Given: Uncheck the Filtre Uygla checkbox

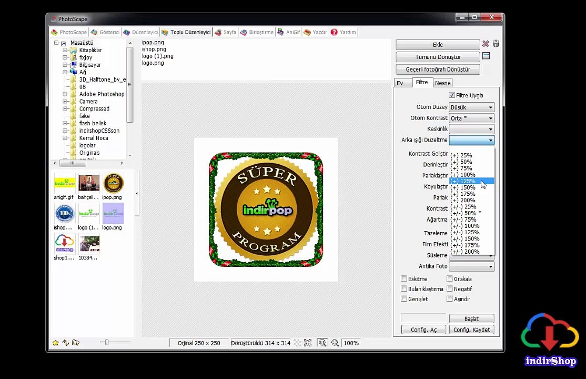Looking at the screenshot, I should pos(452,95).
